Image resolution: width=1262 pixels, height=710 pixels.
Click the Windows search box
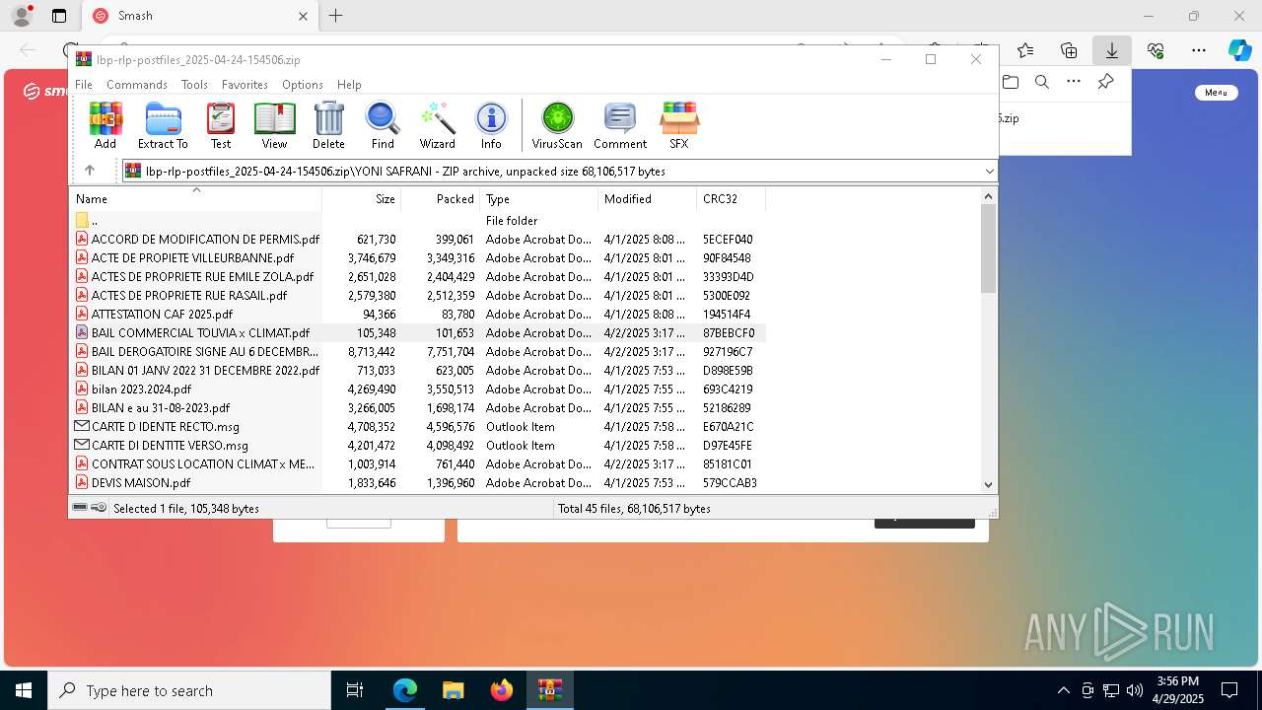(189, 690)
